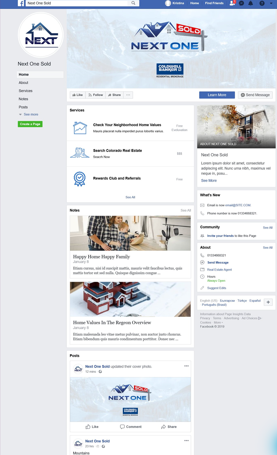
Task: Click Send Message button under cover
Action: 255,95
